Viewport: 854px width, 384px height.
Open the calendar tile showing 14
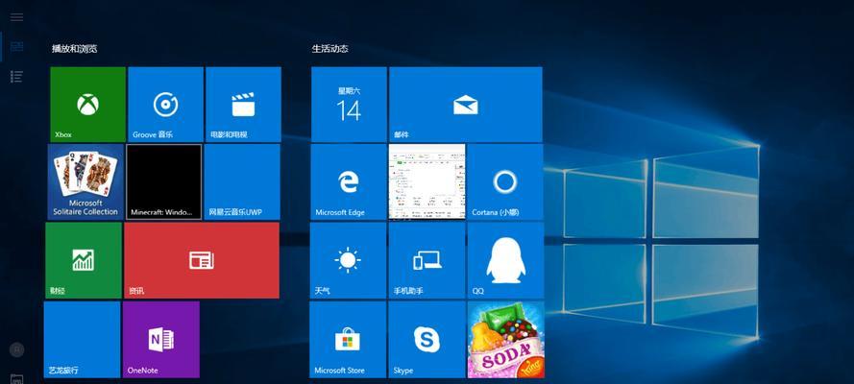tap(349, 104)
